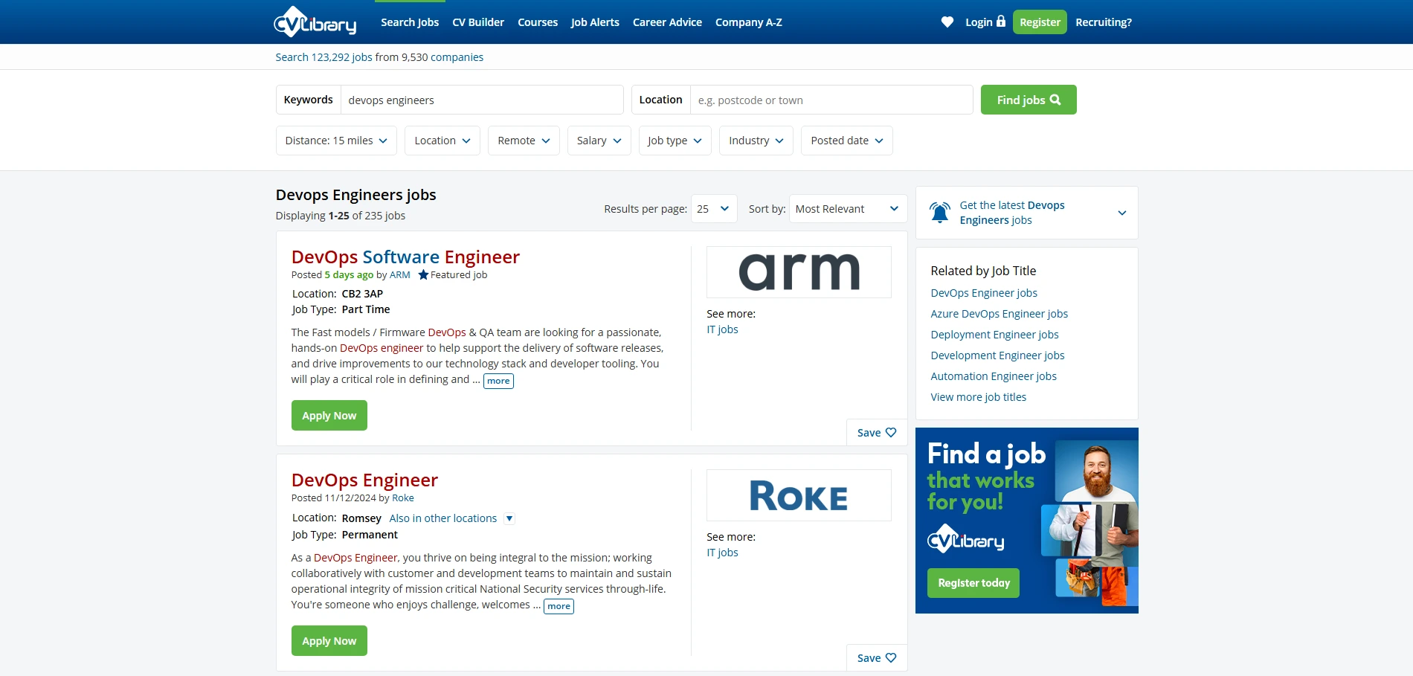
Task: Focus the Keywords input field
Action: coord(482,100)
